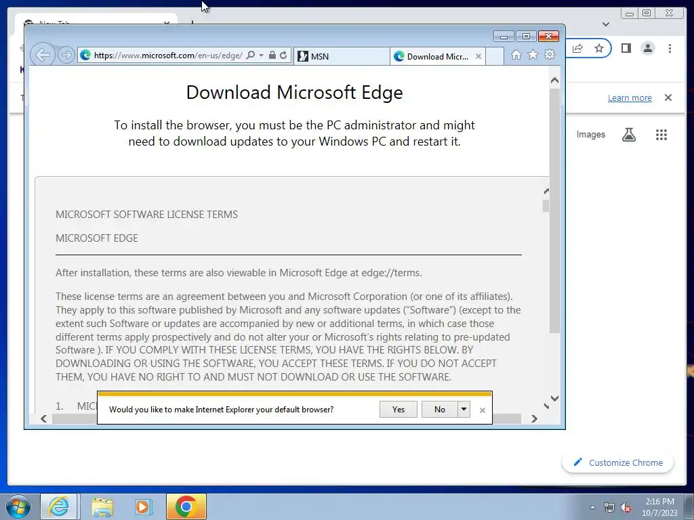
Task: Open muted volume tray icon
Action: point(626,507)
